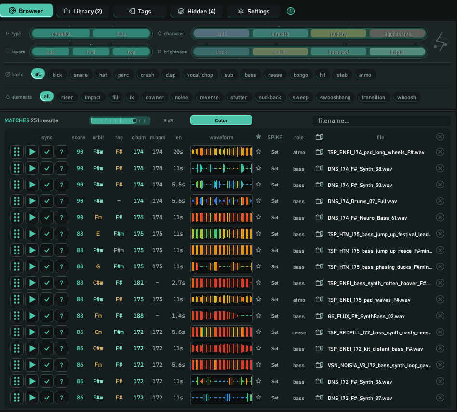The height and width of the screenshot is (412, 457).
Task: Toggle the top layer filter
Action: pos(131,52)
